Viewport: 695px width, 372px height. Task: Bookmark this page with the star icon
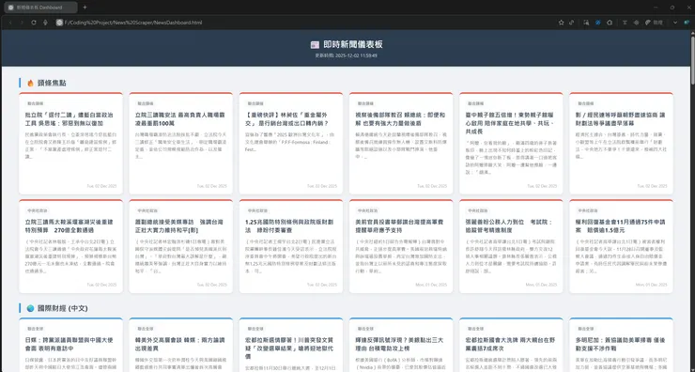[x=561, y=23]
